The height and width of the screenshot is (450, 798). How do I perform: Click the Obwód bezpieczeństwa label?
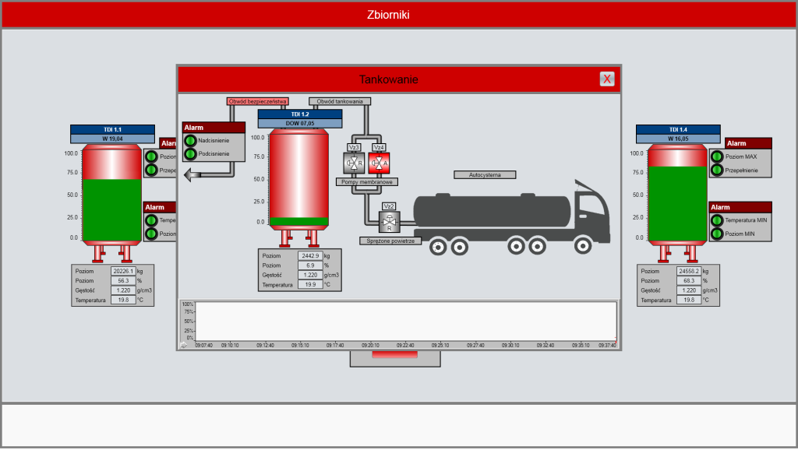point(257,101)
